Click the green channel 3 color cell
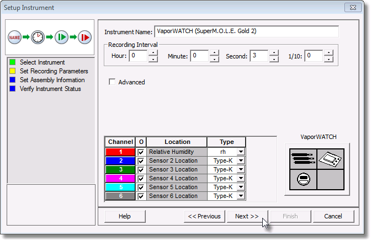The width and height of the screenshot is (371, 241). pos(120,170)
